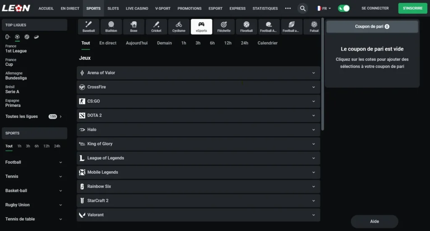Open the Allemagne Bundesliga league
The height and width of the screenshot is (231, 430).
coord(16,76)
